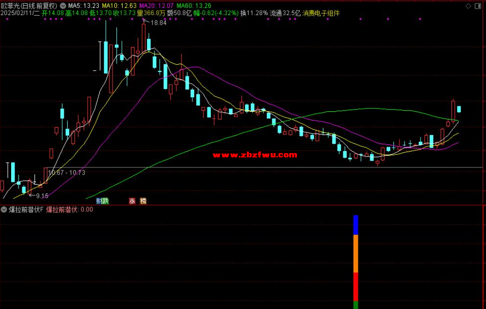Open sub-chart dropdown beside 爆拉前潜伏F
This screenshot has height=309, width=486.
coord(4,209)
